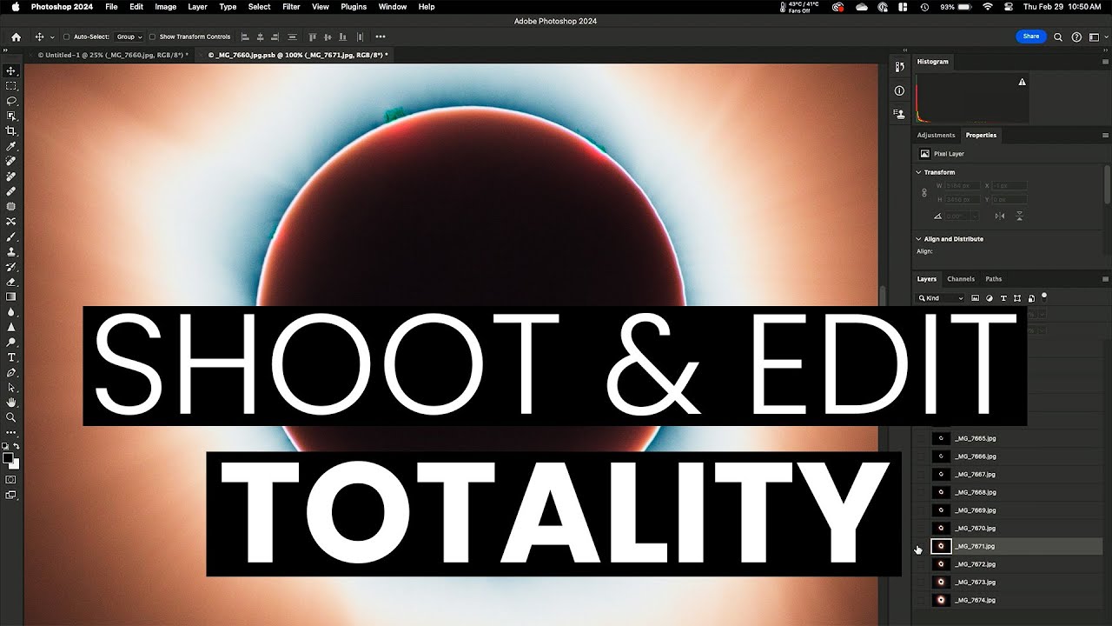This screenshot has height=626, width=1112.
Task: Click the blue Share button
Action: [x=1030, y=37]
